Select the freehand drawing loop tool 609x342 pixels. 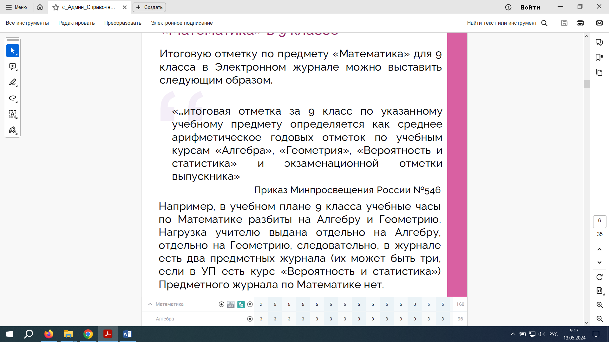(x=13, y=98)
